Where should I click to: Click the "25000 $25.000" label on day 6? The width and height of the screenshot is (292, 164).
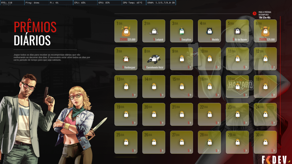(x=267, y=39)
